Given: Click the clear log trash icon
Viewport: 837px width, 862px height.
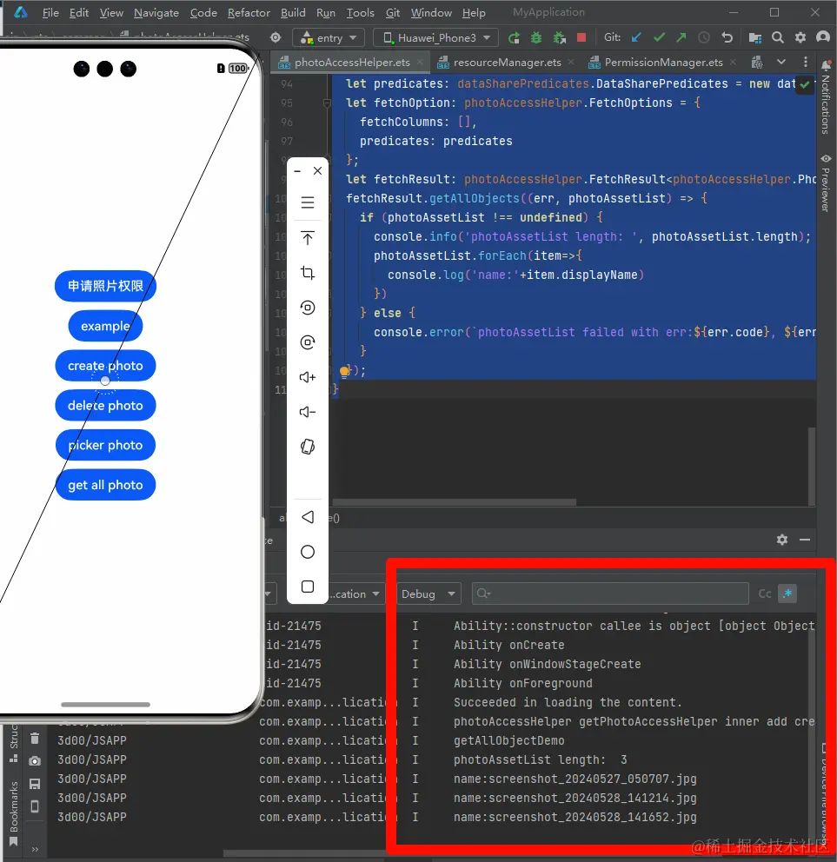Looking at the screenshot, I should coord(35,739).
